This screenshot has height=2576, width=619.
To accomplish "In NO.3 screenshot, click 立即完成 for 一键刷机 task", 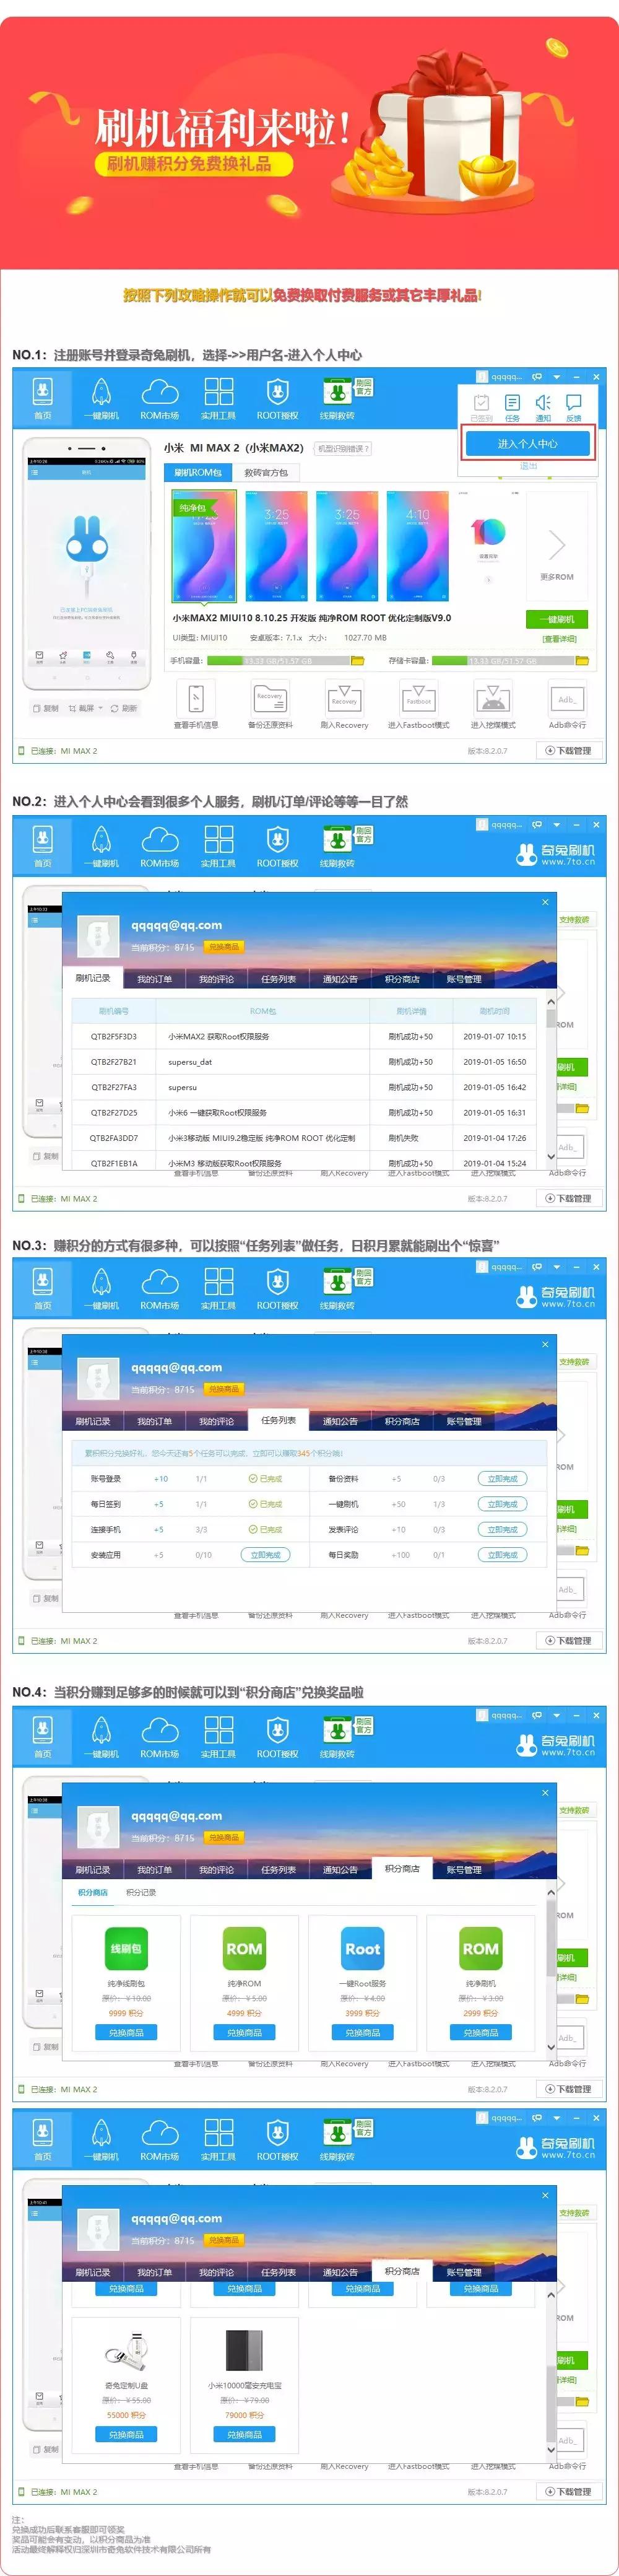I will (x=502, y=1503).
